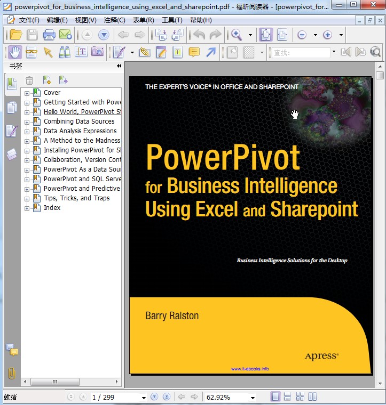Print the document using the printer icon

tap(49, 35)
